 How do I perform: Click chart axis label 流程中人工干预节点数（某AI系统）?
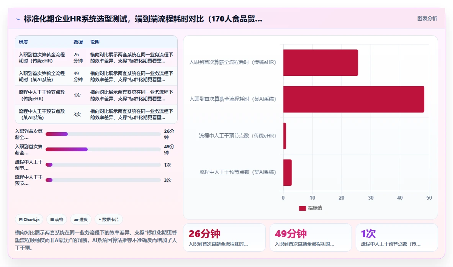[238, 172]
